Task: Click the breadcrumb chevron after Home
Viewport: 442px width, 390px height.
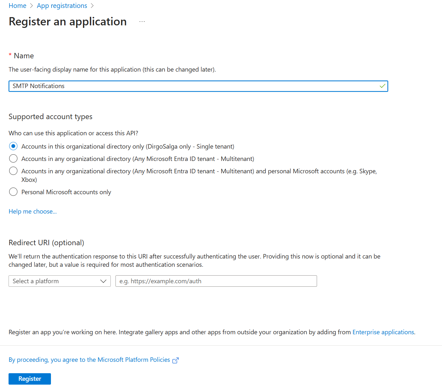Action: [32, 6]
